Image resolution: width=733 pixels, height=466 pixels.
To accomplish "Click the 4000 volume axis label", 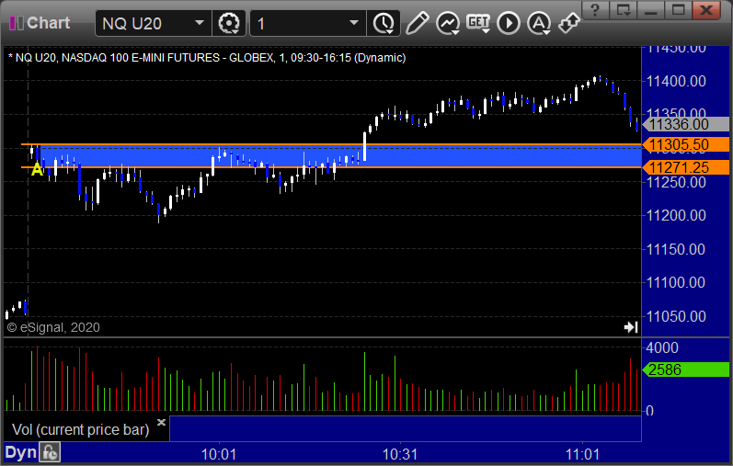I will click(x=662, y=347).
